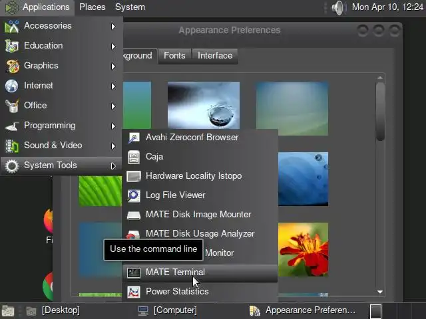The image size is (426, 319).
Task: Click the MATE Disk Image Mounter icon
Action: [134, 215]
